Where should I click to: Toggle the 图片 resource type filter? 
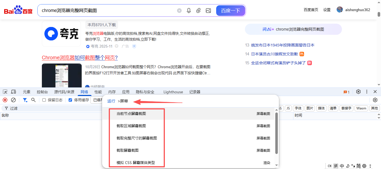click(309, 108)
